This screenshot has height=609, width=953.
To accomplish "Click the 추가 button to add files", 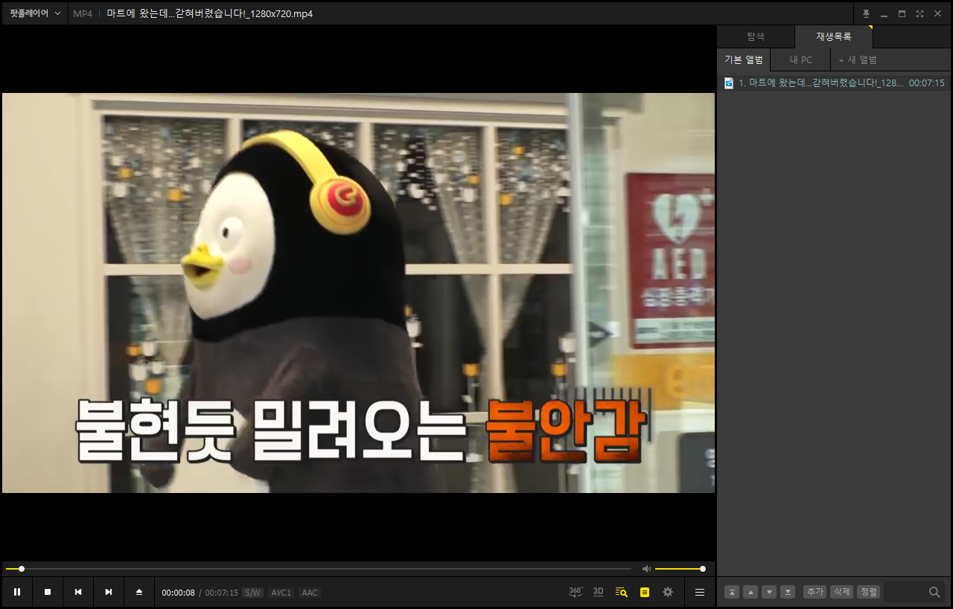I will 815,592.
